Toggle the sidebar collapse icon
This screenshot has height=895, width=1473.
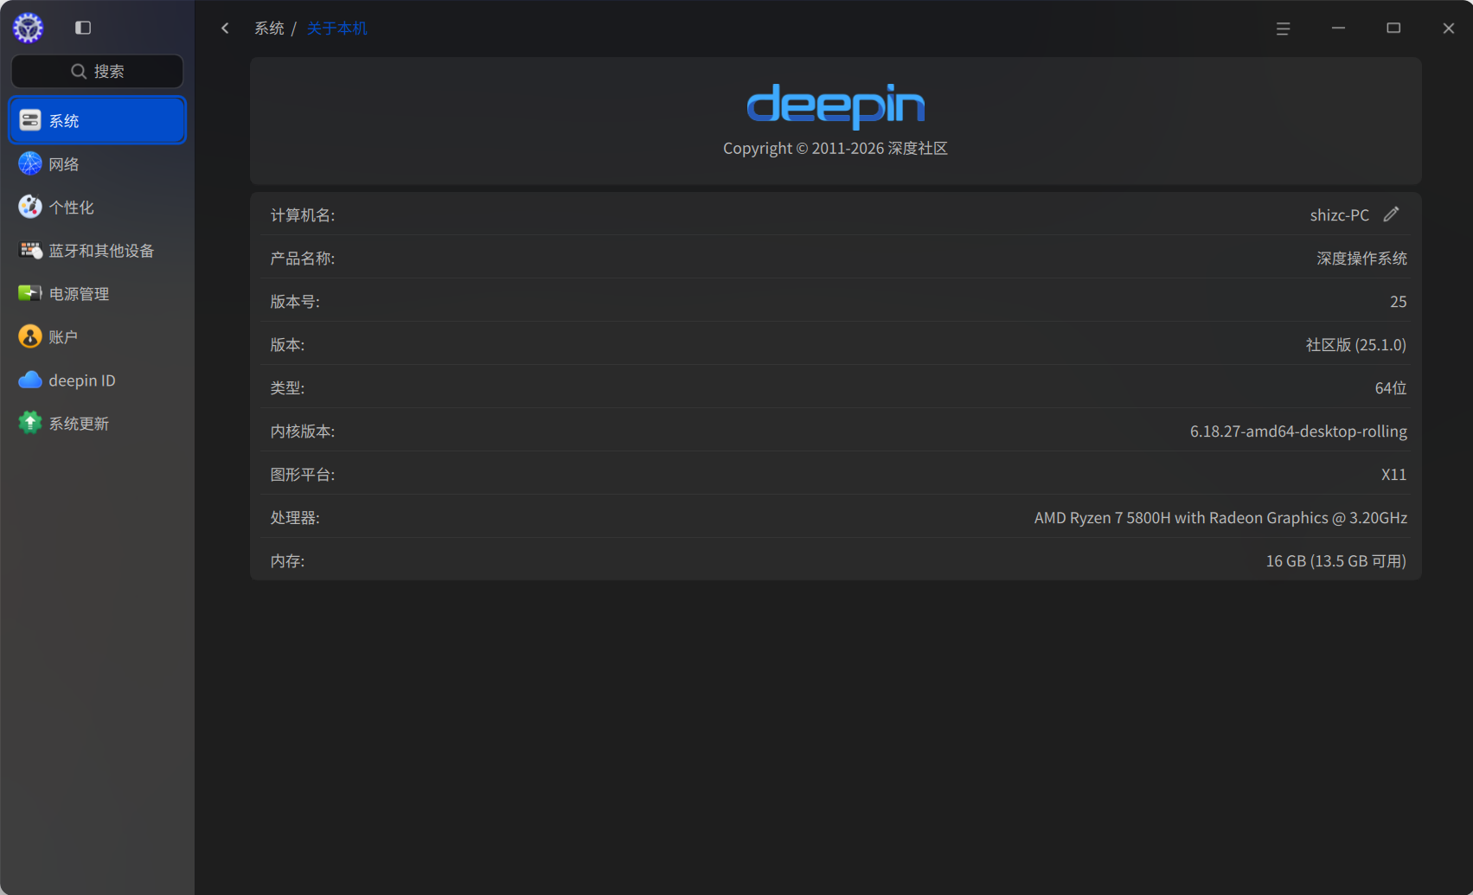tap(83, 28)
